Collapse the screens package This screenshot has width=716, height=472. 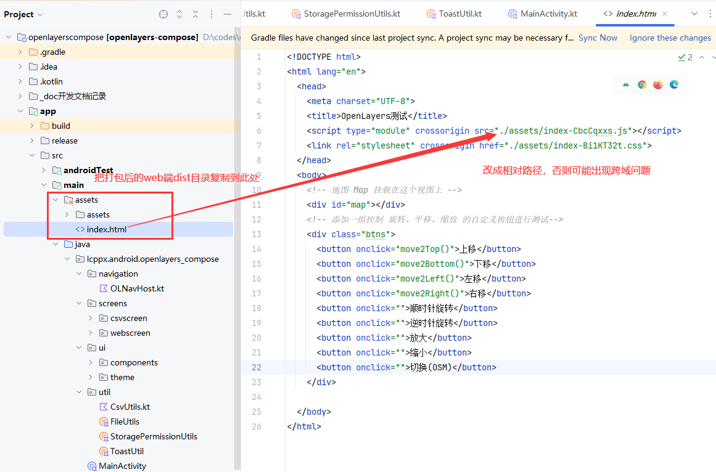tap(79, 303)
